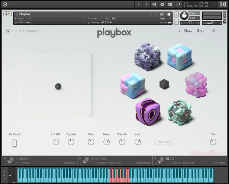229x184 pixels.
Task: Open instrument edit wrench icon
Action: (7, 14)
